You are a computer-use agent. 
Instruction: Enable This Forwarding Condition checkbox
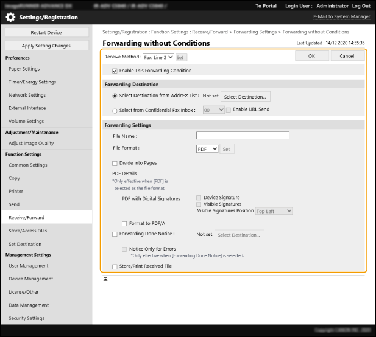point(115,71)
